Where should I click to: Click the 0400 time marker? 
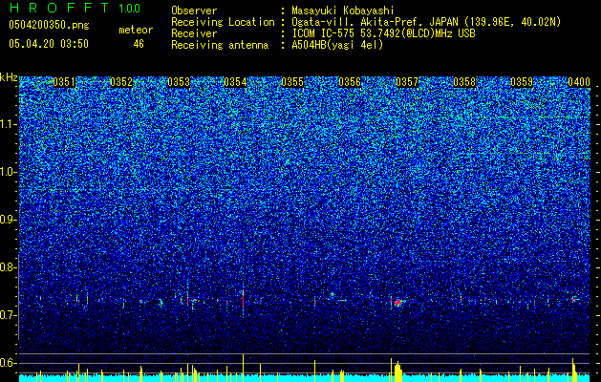pos(579,82)
